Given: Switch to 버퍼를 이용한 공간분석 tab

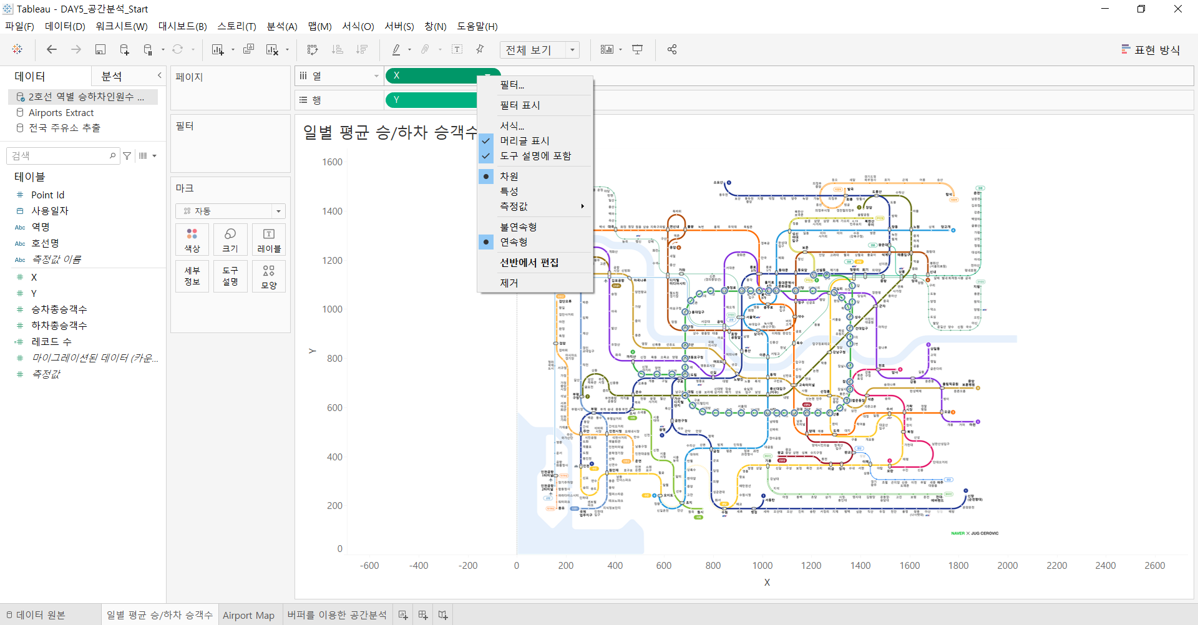Looking at the screenshot, I should click(x=337, y=615).
